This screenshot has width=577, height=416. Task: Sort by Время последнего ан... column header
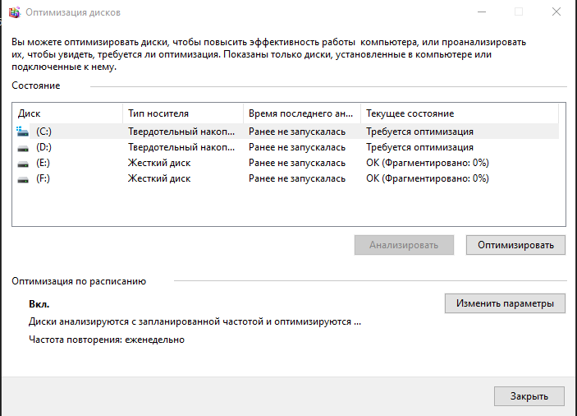[x=302, y=113]
